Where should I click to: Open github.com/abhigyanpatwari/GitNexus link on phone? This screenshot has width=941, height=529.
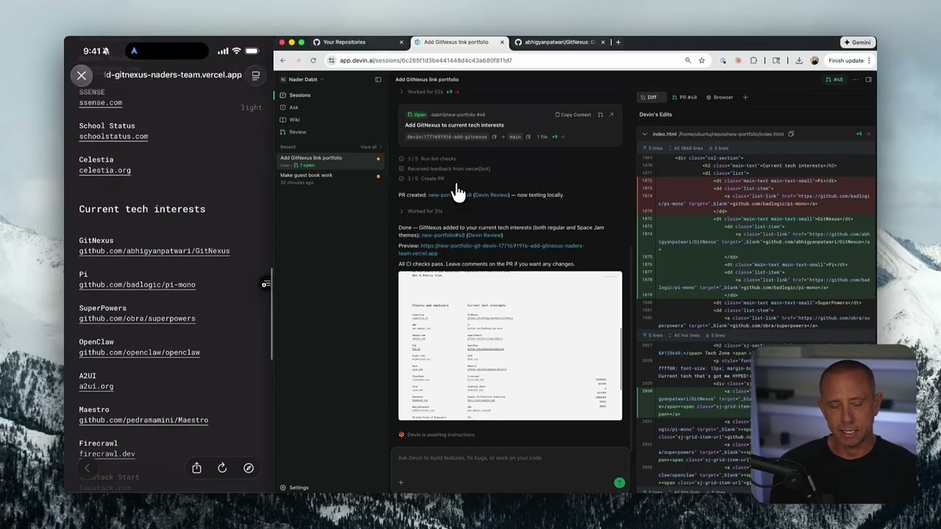pyautogui.click(x=154, y=251)
